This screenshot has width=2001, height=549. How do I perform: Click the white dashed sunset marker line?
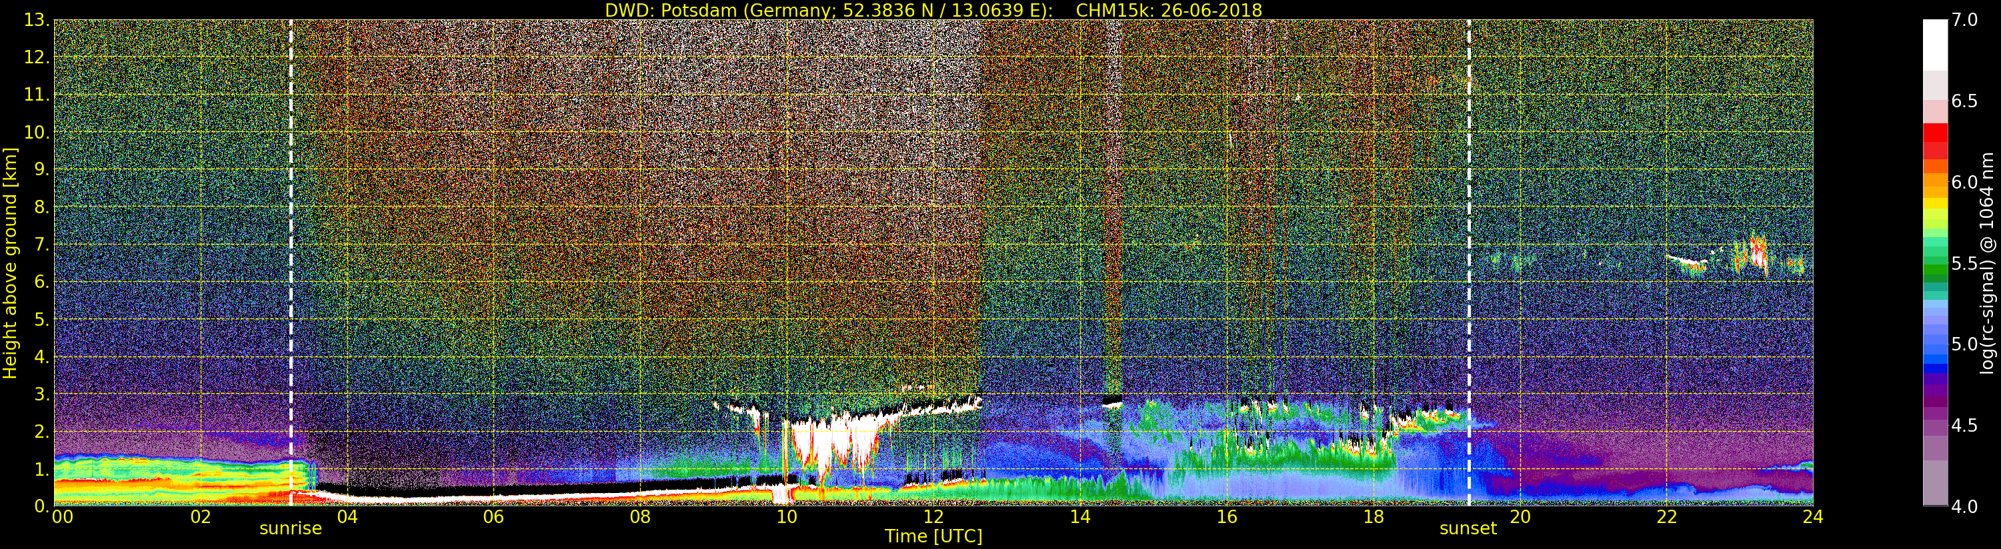pos(1469,263)
